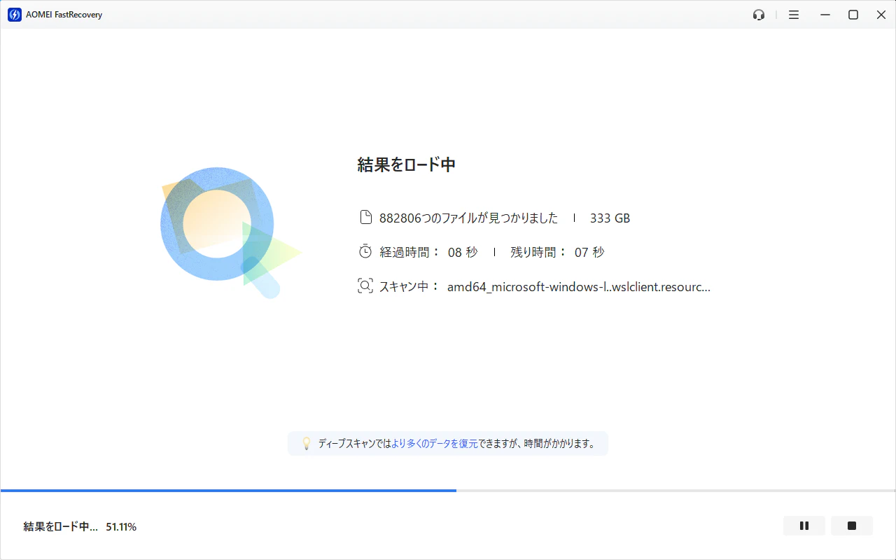
Task: Open the hamburger menu in title bar
Action: [794, 15]
